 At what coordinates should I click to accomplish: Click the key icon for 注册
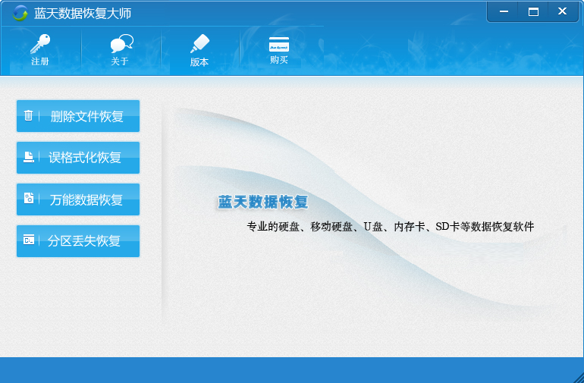point(39,44)
